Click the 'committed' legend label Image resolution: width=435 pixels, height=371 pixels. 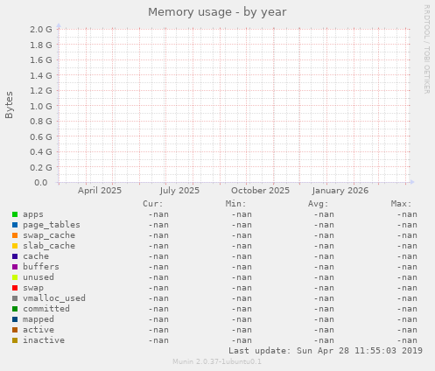[46, 309]
